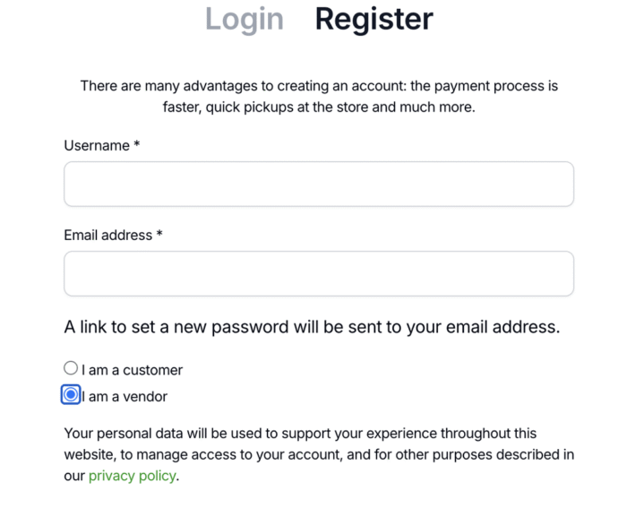627x508 pixels.
Task: Click the "faster, quick pickups at the store" line
Action: click(x=319, y=108)
